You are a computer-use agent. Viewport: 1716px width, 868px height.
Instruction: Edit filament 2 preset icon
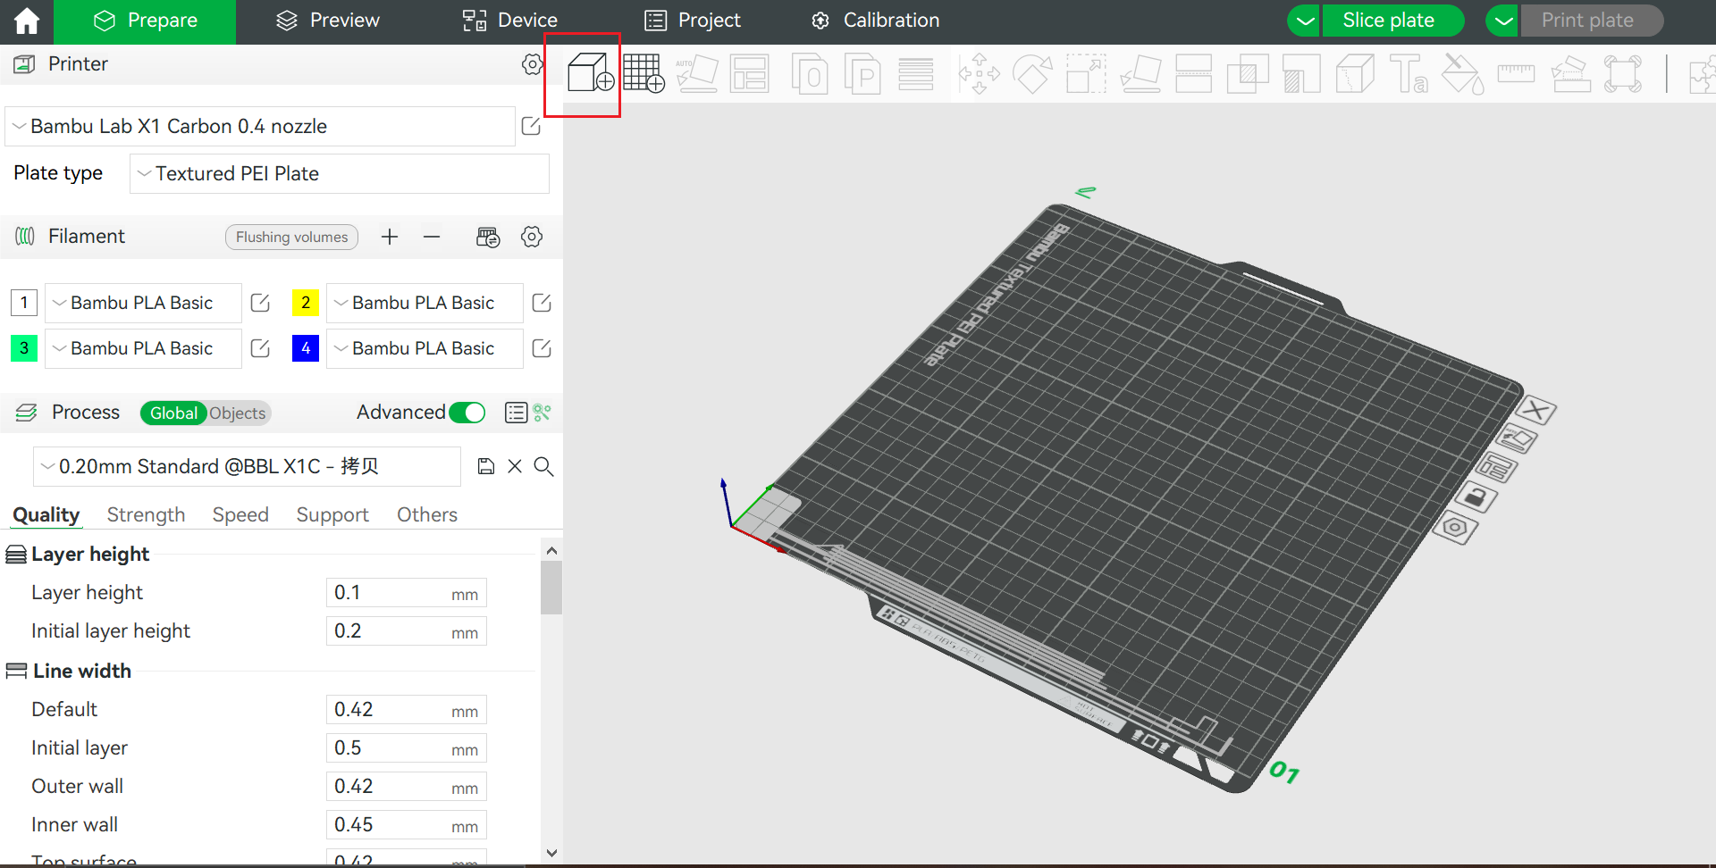(x=542, y=303)
